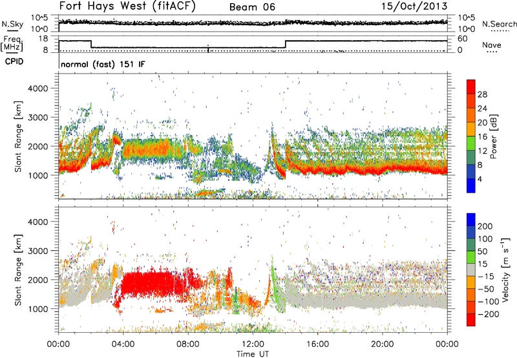Click the '-200' value on Velocity colorbar
Image resolution: width=517 pixels, height=358 pixels.
[x=489, y=314]
